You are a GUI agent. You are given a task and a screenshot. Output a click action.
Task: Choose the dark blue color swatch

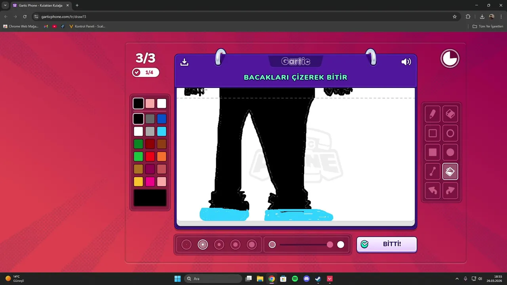[x=162, y=119]
